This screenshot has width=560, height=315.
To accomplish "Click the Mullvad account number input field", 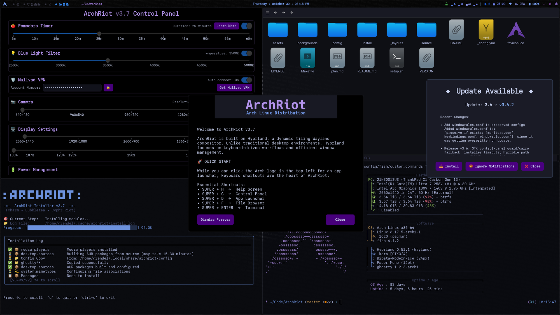I will [72, 88].
